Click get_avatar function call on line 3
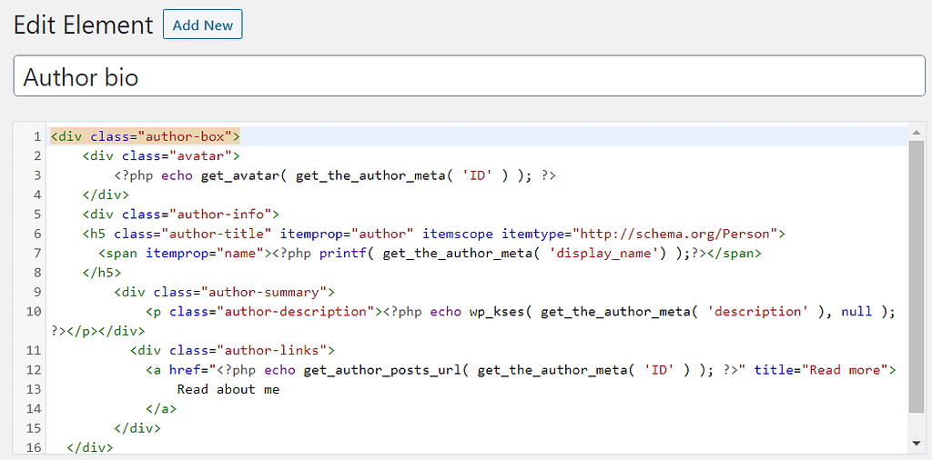The image size is (932, 460). [240, 175]
